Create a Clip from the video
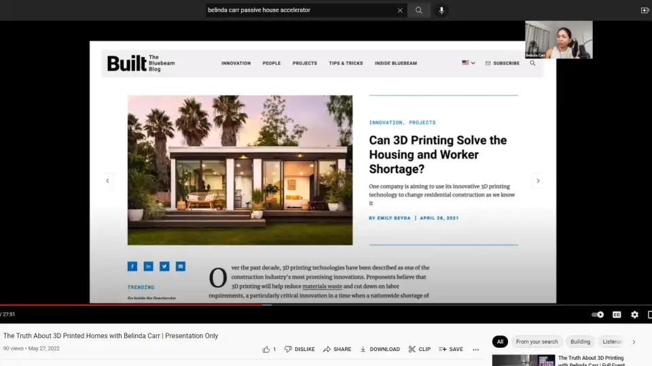652x366 pixels. click(419, 349)
